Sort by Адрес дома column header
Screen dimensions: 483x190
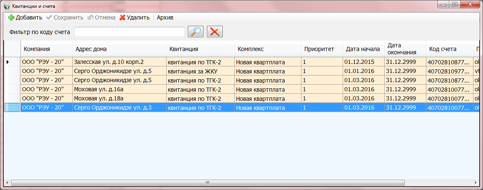[120, 49]
